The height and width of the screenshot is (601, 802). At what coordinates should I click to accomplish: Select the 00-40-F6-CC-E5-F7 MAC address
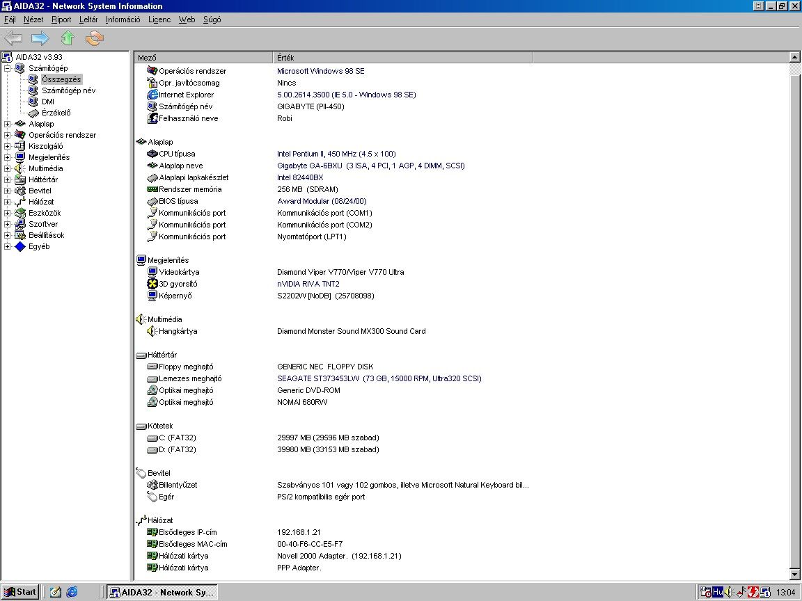pos(310,544)
